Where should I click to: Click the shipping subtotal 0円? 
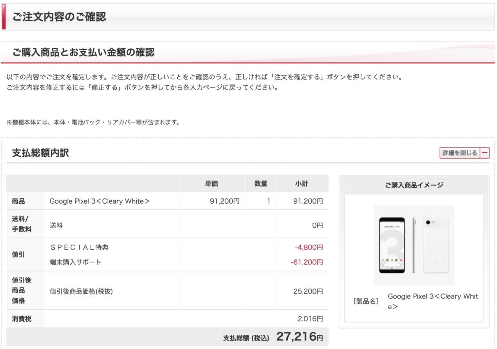(x=317, y=225)
